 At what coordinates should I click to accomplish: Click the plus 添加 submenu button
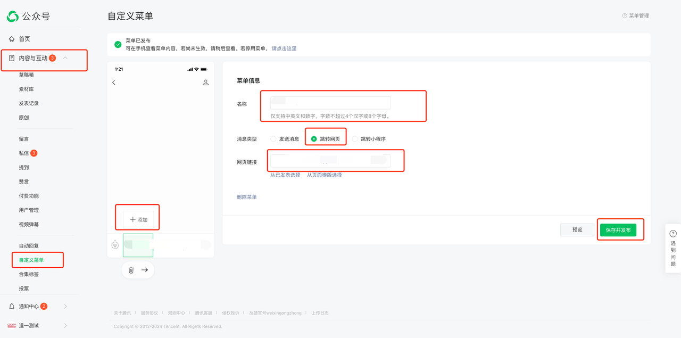point(138,219)
